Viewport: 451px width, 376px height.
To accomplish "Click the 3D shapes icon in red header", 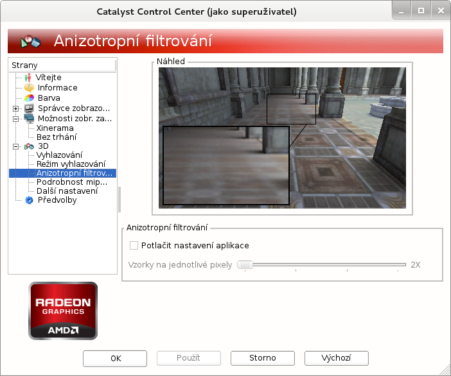I will (x=30, y=42).
